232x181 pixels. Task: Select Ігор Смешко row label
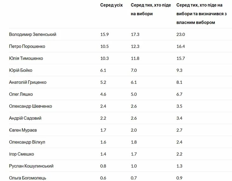22,154
